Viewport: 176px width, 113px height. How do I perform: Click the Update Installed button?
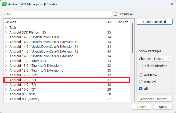pyautogui.click(x=155, y=22)
